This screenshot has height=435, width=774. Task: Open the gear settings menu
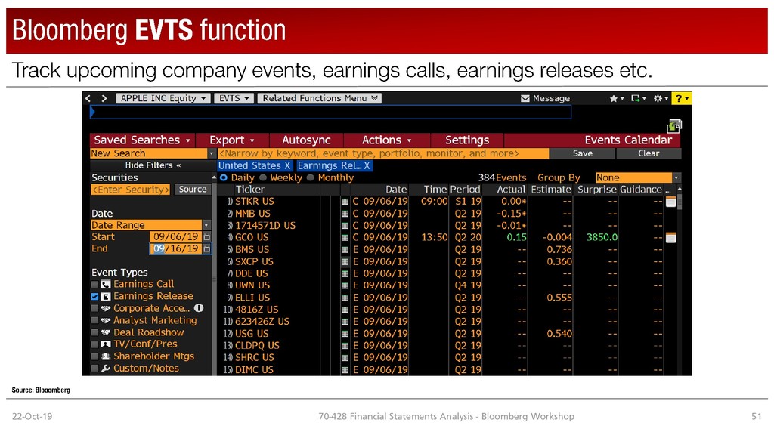pos(661,98)
